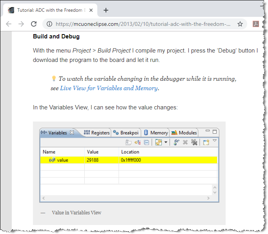The width and height of the screenshot is (268, 234).
Task: Click the Open New View icon
Action: coord(206,142)
